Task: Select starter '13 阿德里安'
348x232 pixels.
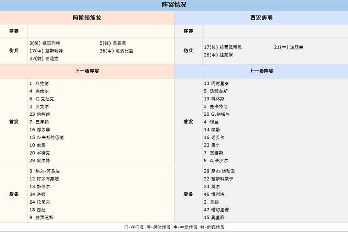Action: (217, 83)
